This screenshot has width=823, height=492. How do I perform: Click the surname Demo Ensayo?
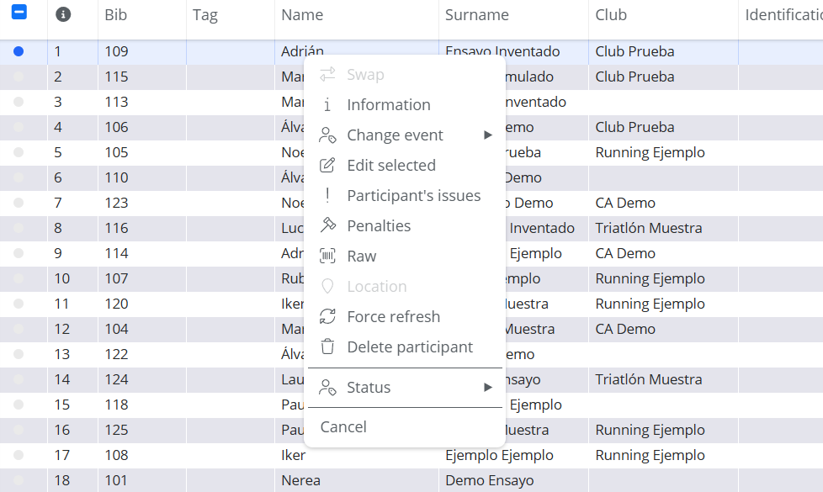[489, 480]
